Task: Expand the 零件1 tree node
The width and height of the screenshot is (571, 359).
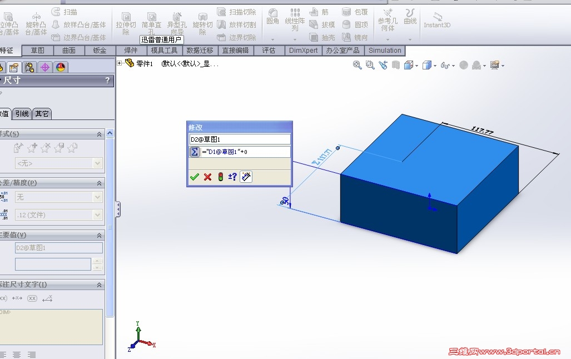Action: pos(119,63)
